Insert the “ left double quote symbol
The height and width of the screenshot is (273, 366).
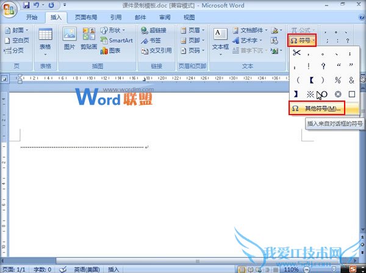click(339, 66)
